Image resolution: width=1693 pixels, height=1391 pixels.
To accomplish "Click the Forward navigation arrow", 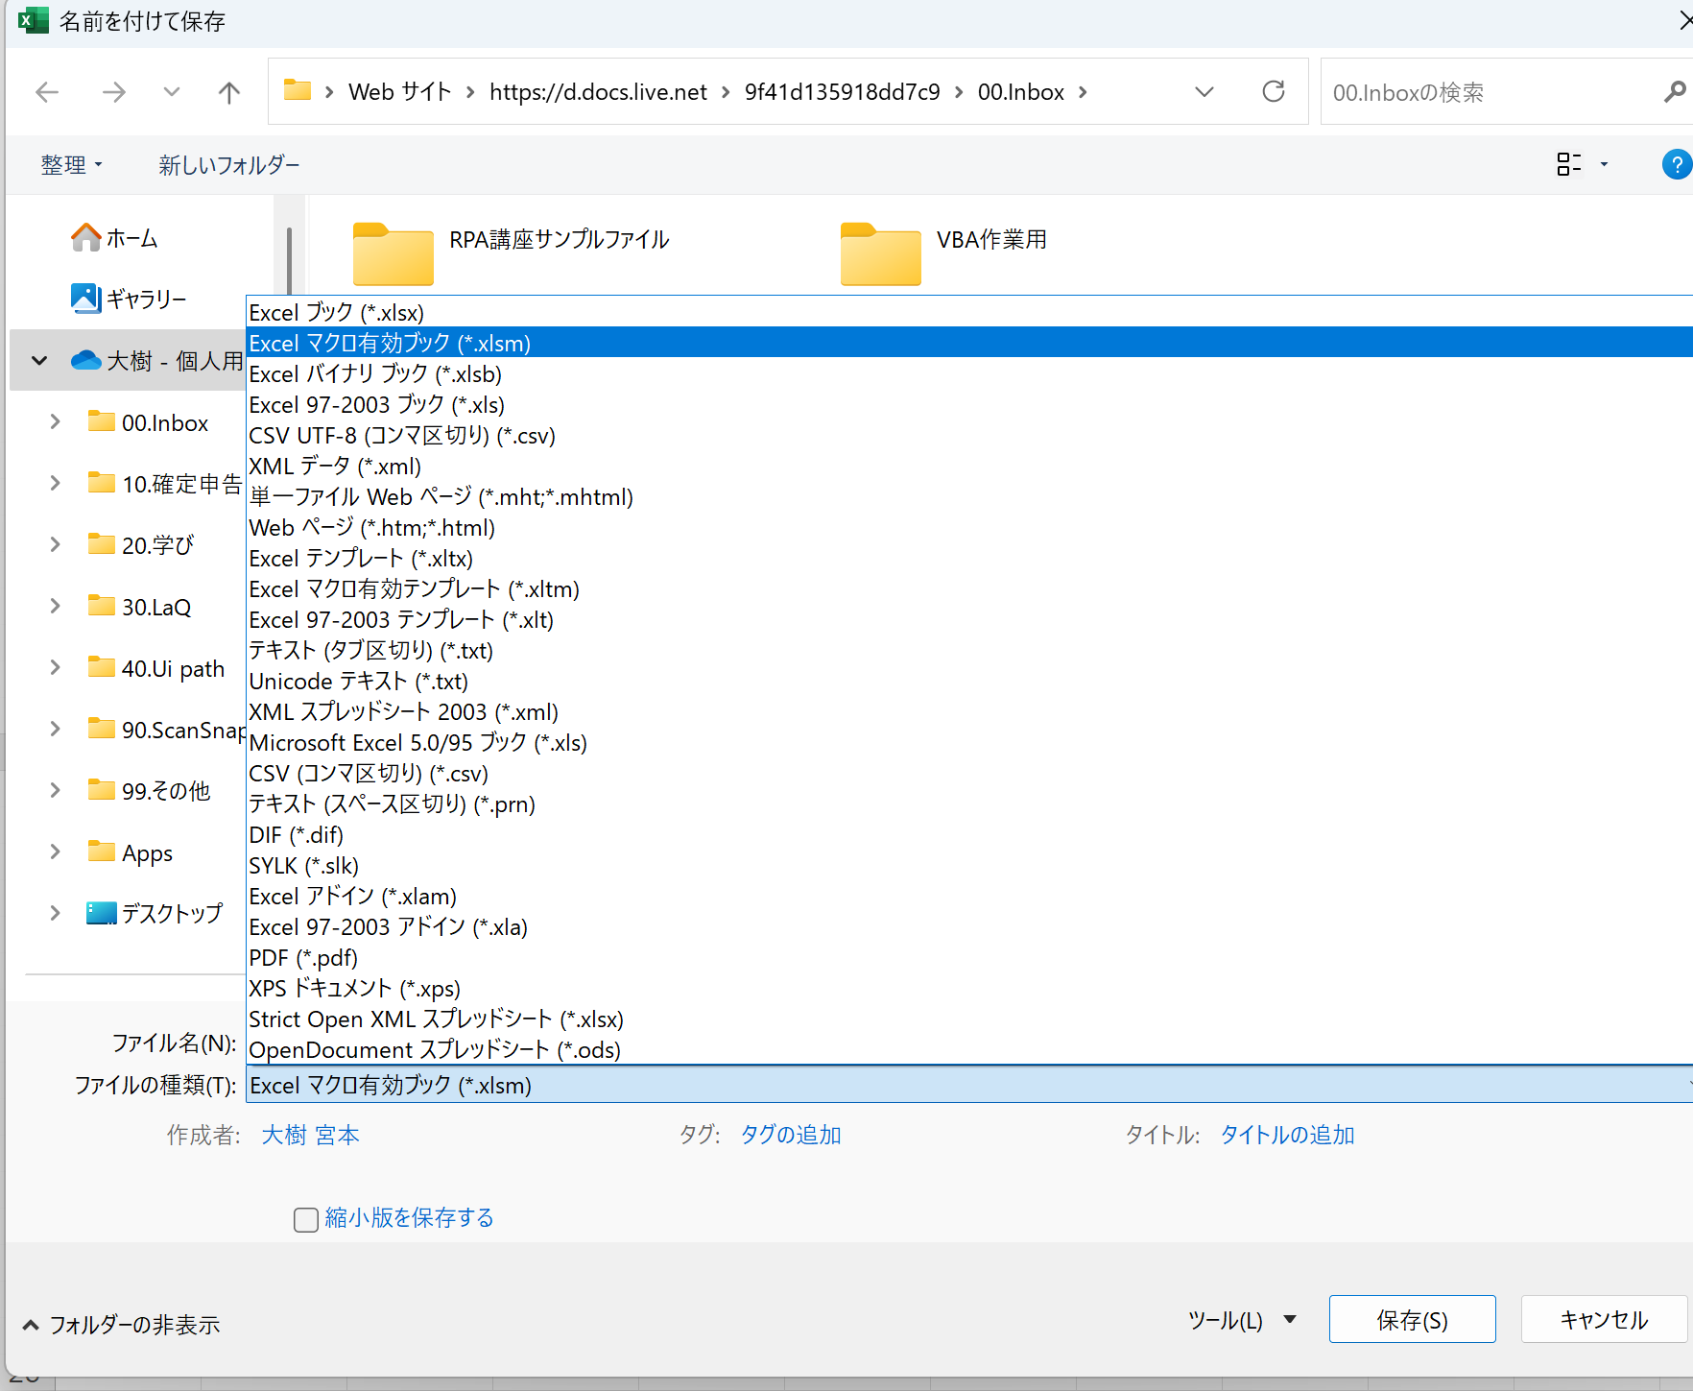I will tap(114, 92).
